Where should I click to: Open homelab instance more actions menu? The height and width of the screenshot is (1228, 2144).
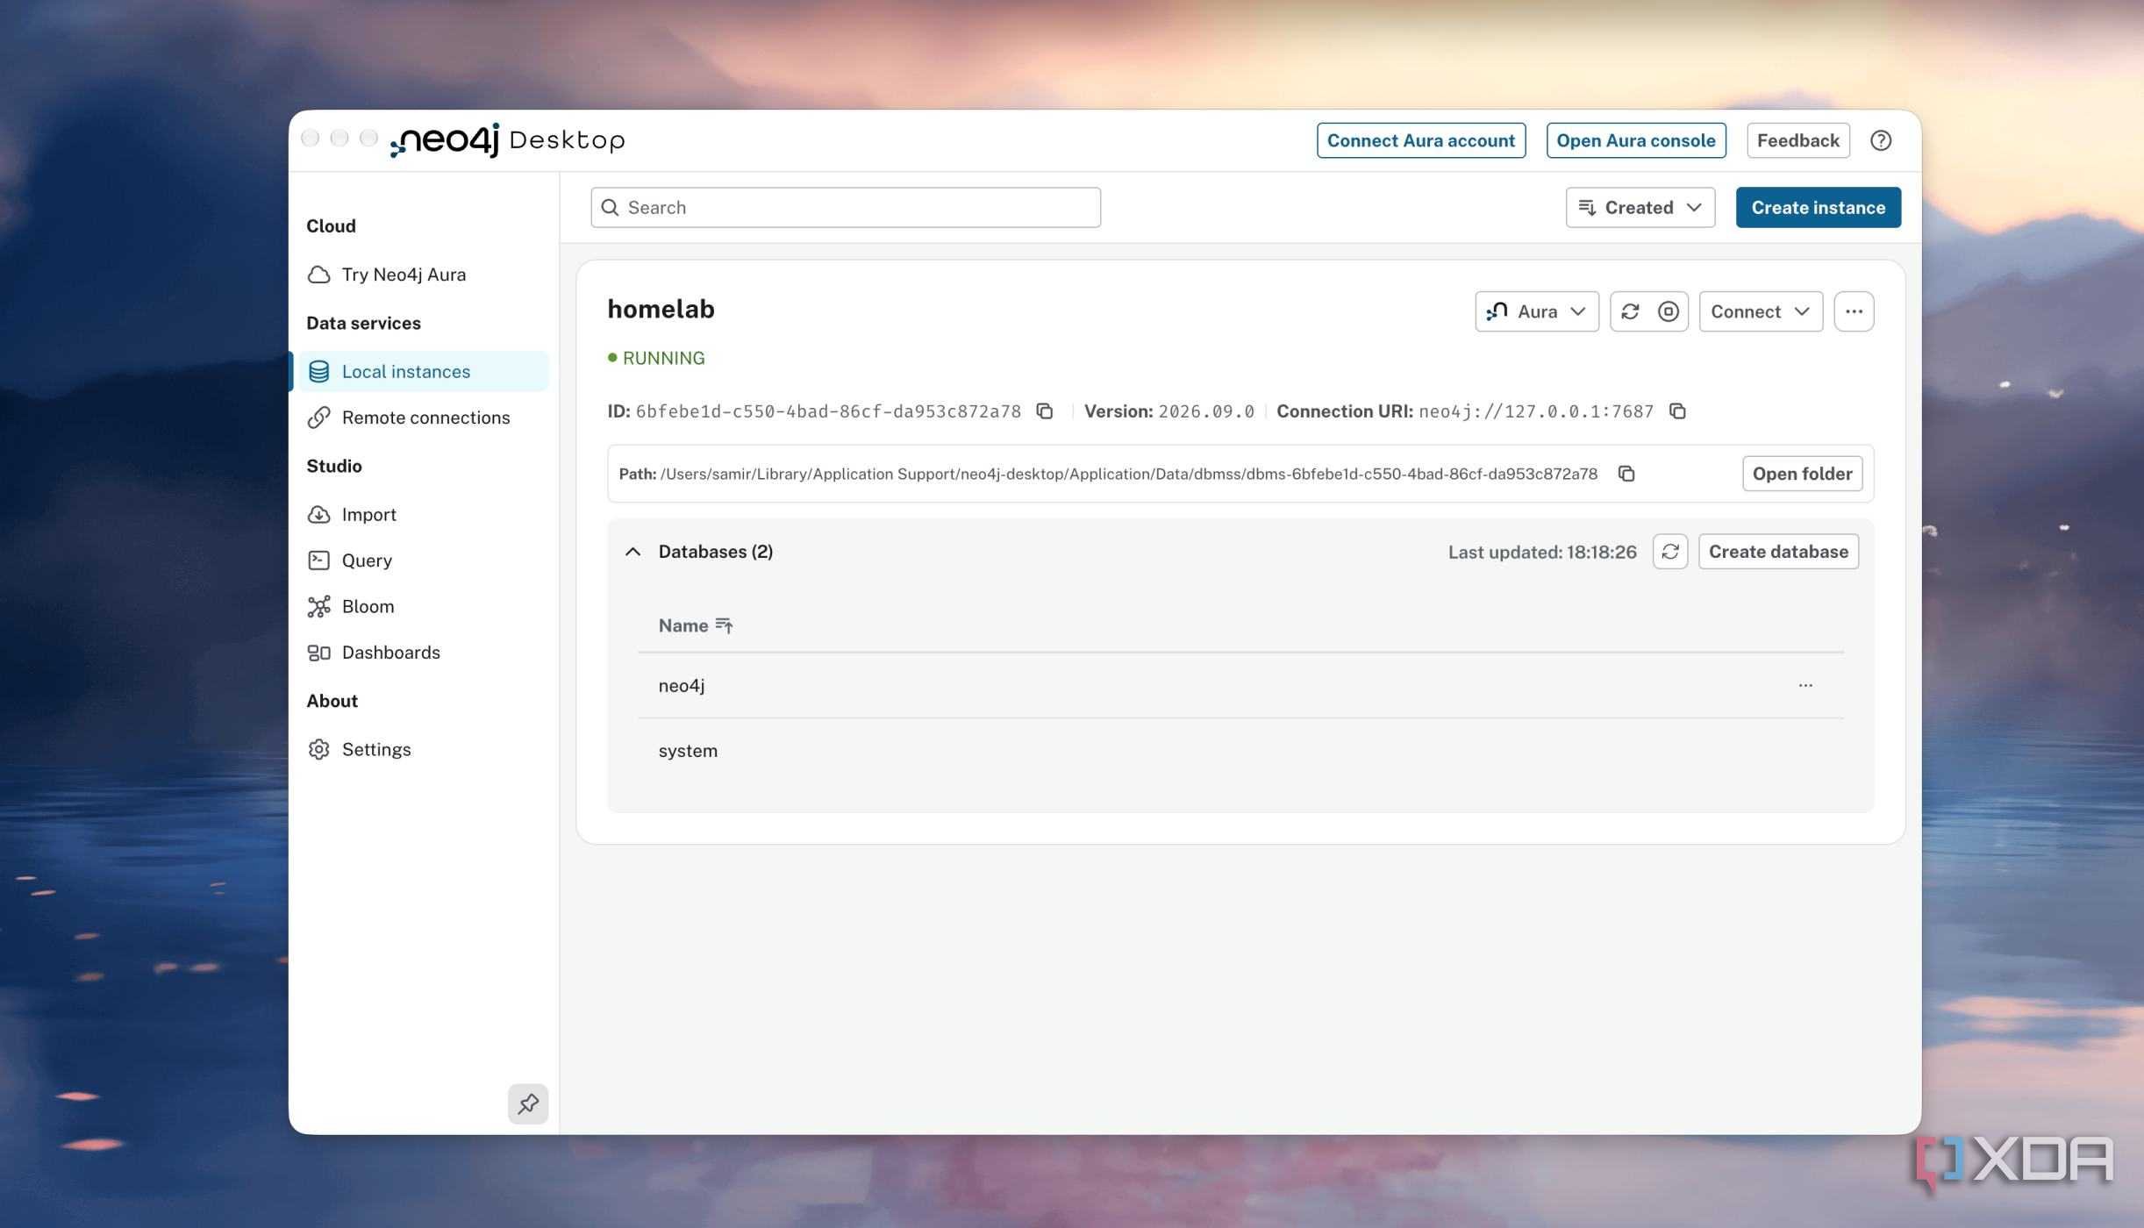[x=1854, y=311]
